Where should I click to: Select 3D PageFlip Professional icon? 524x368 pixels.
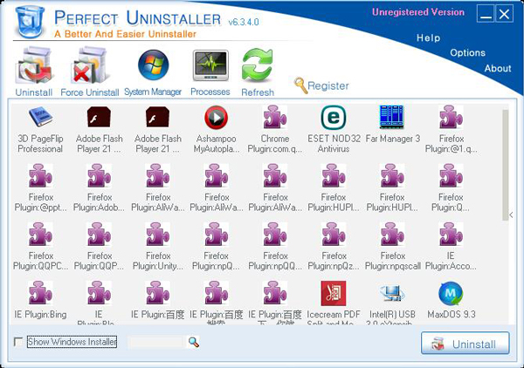click(x=40, y=117)
